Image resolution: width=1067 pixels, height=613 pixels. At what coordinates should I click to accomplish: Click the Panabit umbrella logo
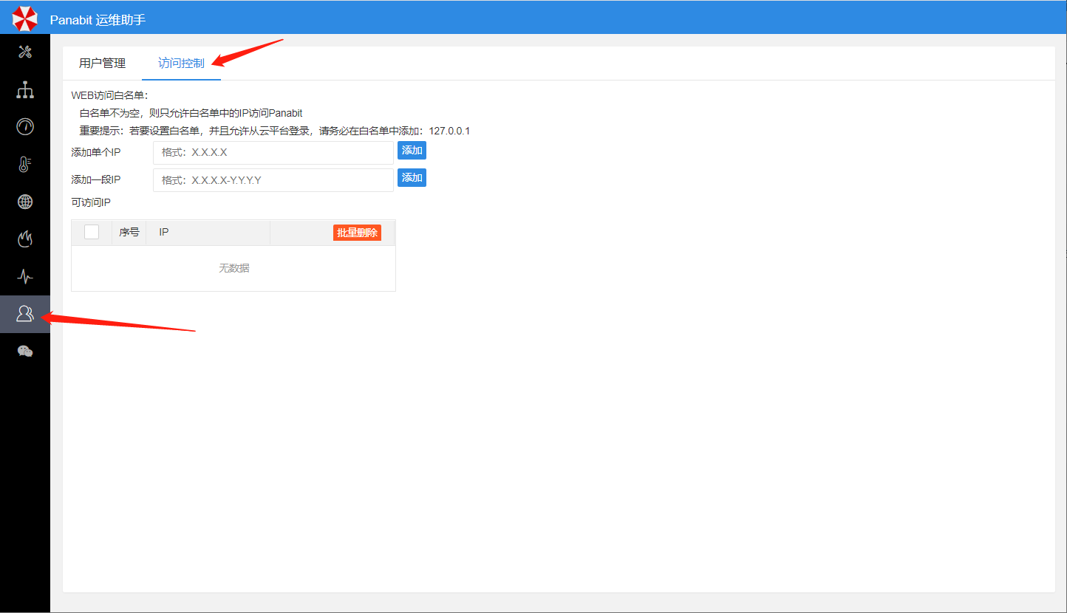(24, 18)
